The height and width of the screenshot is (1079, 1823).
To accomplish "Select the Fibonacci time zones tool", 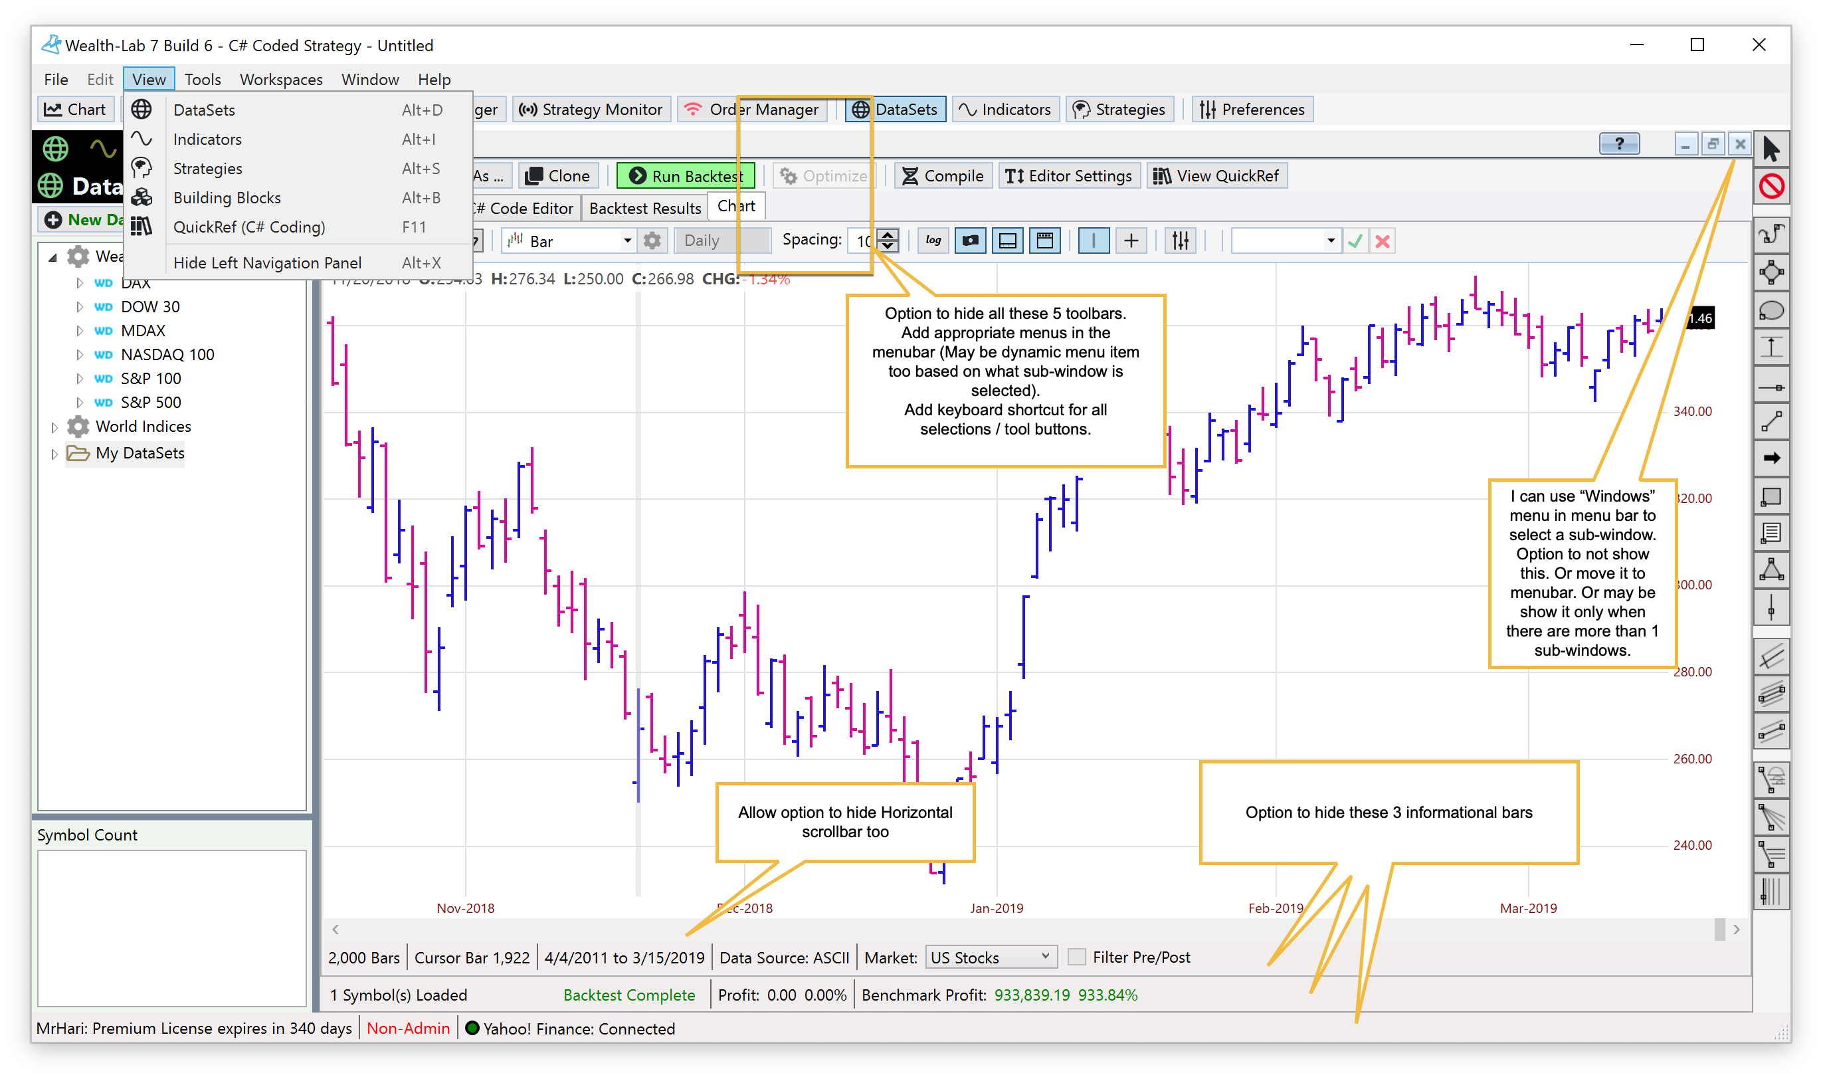I will coord(1771,892).
